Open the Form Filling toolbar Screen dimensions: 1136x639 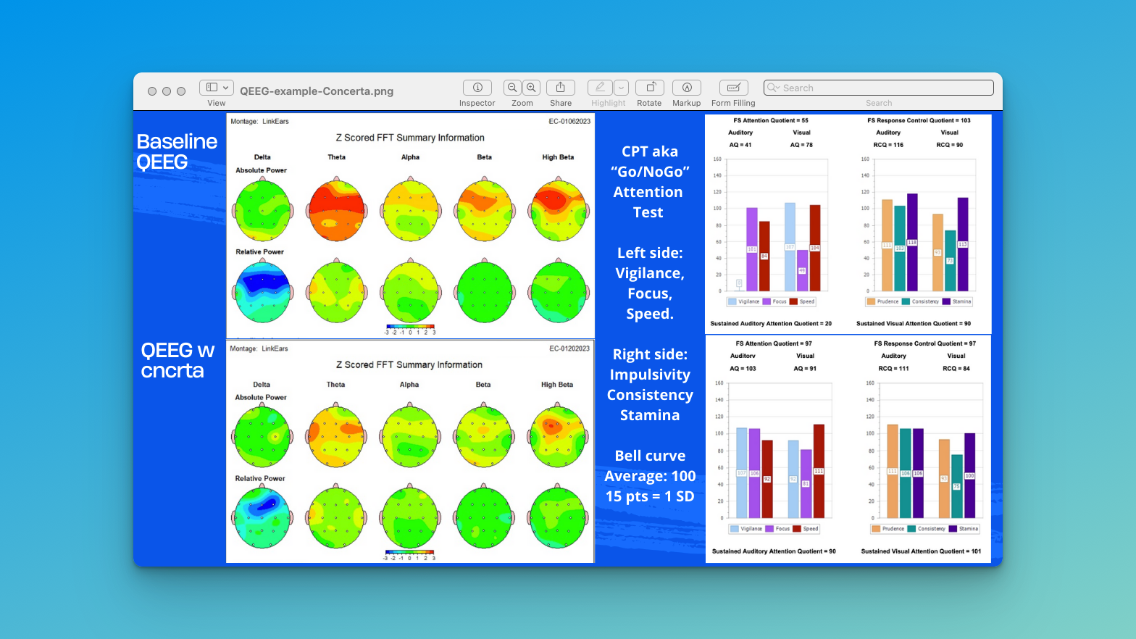(732, 88)
